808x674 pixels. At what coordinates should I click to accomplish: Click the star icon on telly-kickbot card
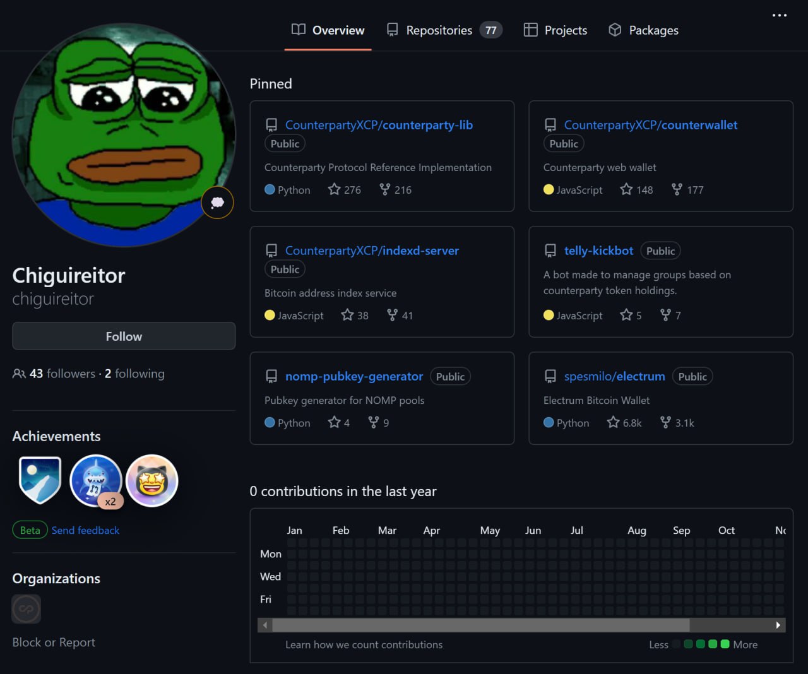tap(626, 314)
